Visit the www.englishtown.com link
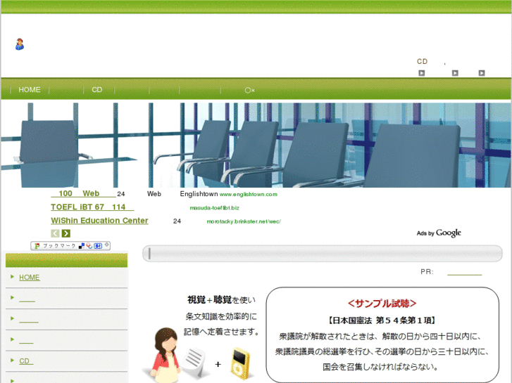 click(249, 194)
